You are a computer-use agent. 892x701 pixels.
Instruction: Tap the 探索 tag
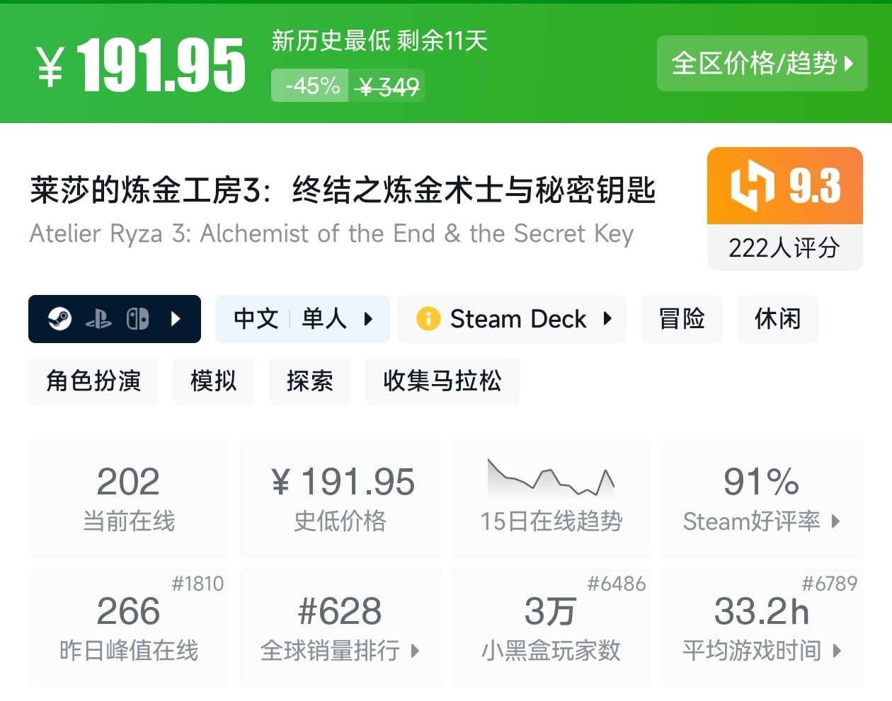point(309,381)
